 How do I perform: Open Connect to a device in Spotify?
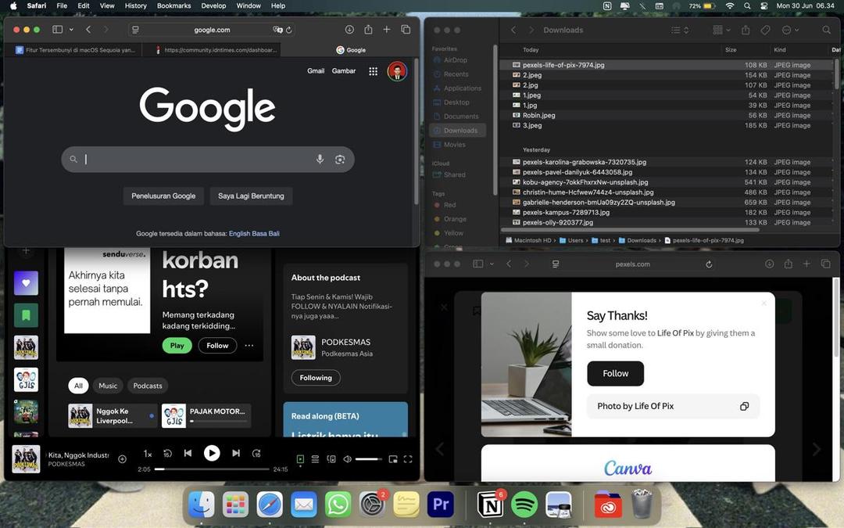click(x=331, y=459)
